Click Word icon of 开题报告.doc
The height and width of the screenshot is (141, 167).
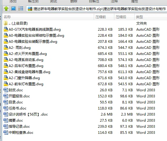coord(6,96)
